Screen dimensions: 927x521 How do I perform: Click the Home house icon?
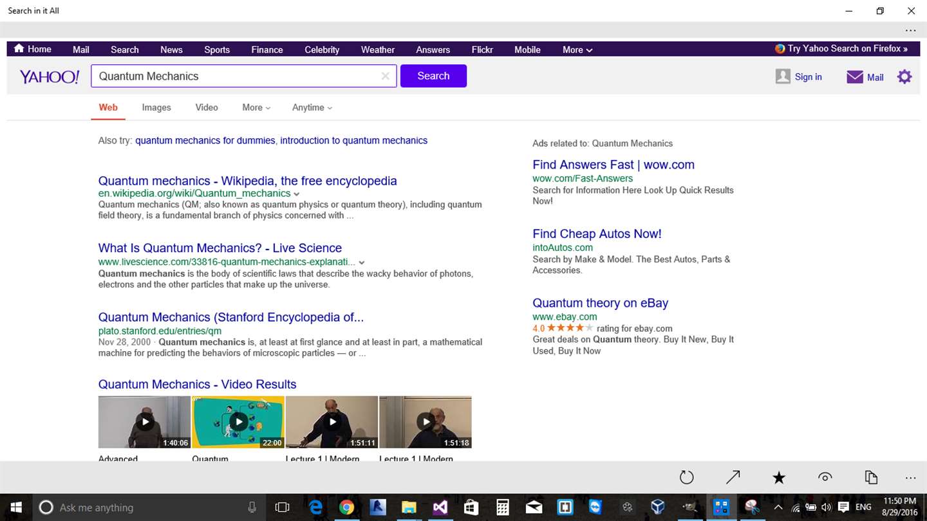tap(19, 49)
